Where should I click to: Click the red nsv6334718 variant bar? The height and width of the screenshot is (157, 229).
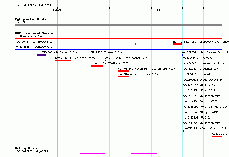pos(63,60)
